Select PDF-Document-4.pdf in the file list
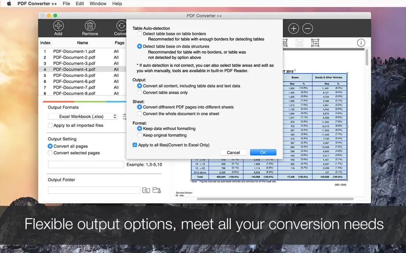Screen dimensions: 406x253 pyautogui.click(x=74, y=69)
